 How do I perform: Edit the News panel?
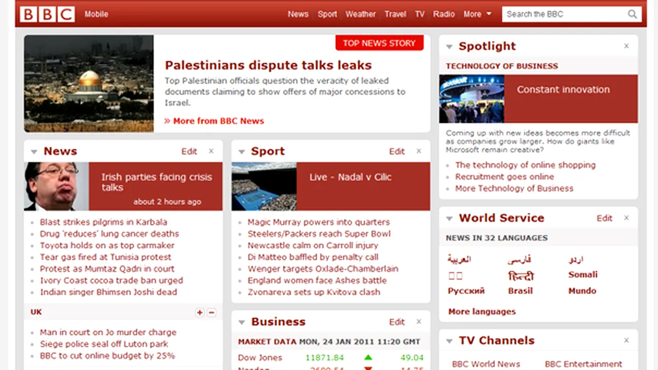pyautogui.click(x=189, y=151)
